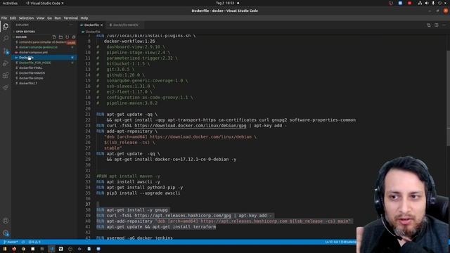
Task: Open Explorer panel more actions ellipsis
Action: click(x=71, y=25)
